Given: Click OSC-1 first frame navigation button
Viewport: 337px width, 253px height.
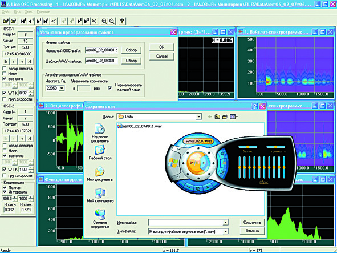Looking at the screenshot, I should pyautogui.click(x=6, y=62).
